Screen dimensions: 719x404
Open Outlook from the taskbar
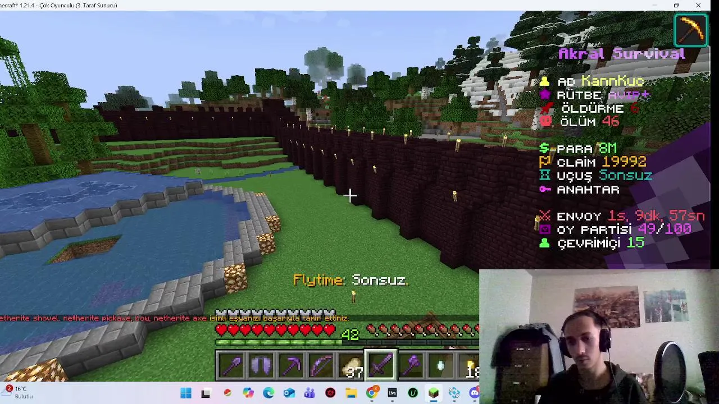289,393
